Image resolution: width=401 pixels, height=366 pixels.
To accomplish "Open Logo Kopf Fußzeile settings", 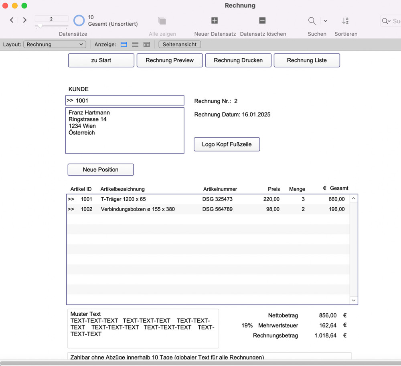I will pyautogui.click(x=227, y=144).
